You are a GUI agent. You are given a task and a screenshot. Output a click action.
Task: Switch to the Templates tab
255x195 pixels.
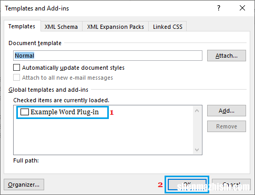22,26
